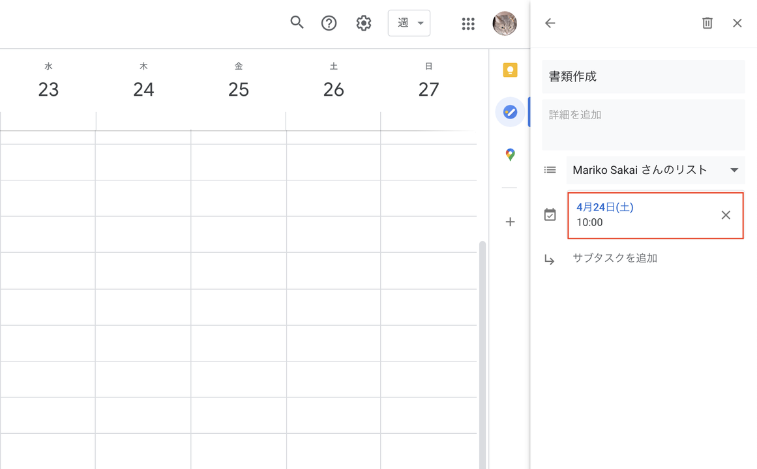The height and width of the screenshot is (469, 757).
Task: Click the 4月24日(土) date link
Action: point(605,207)
